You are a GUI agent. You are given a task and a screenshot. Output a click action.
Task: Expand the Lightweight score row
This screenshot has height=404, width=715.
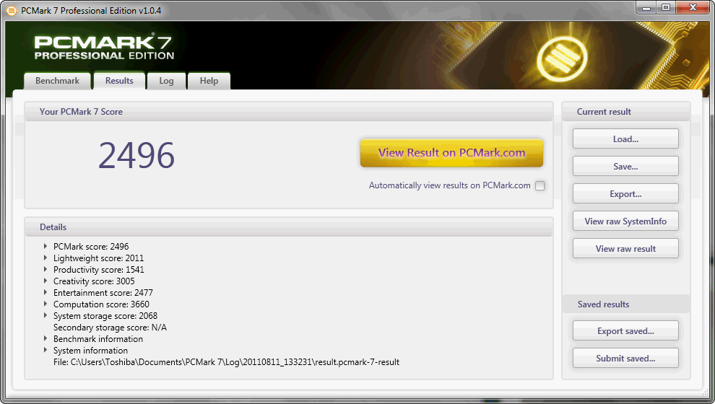click(45, 258)
